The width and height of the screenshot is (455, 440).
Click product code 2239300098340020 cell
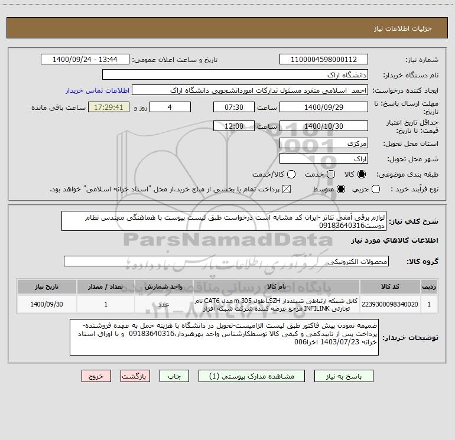390,304
